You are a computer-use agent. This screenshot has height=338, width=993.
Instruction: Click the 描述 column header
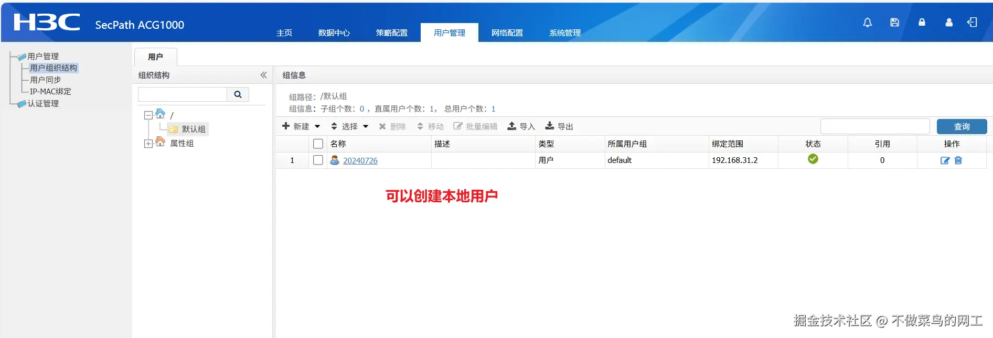(442, 144)
